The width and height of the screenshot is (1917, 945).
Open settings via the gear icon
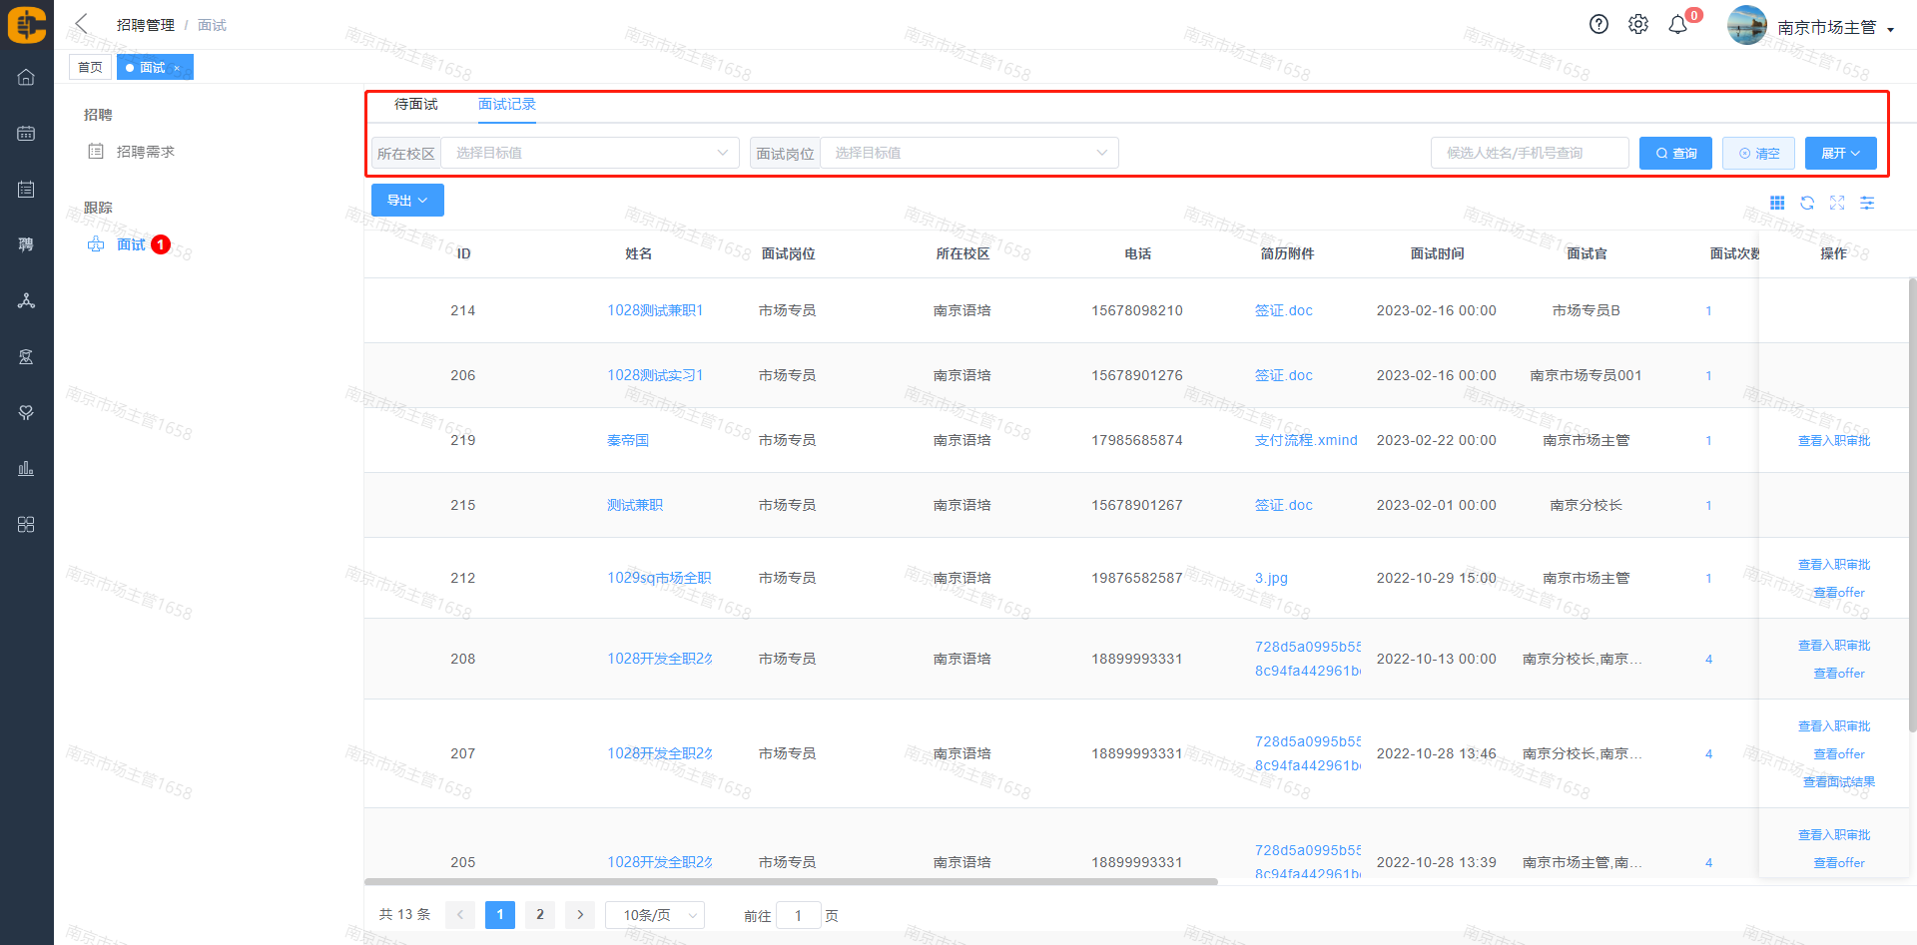tap(1638, 25)
